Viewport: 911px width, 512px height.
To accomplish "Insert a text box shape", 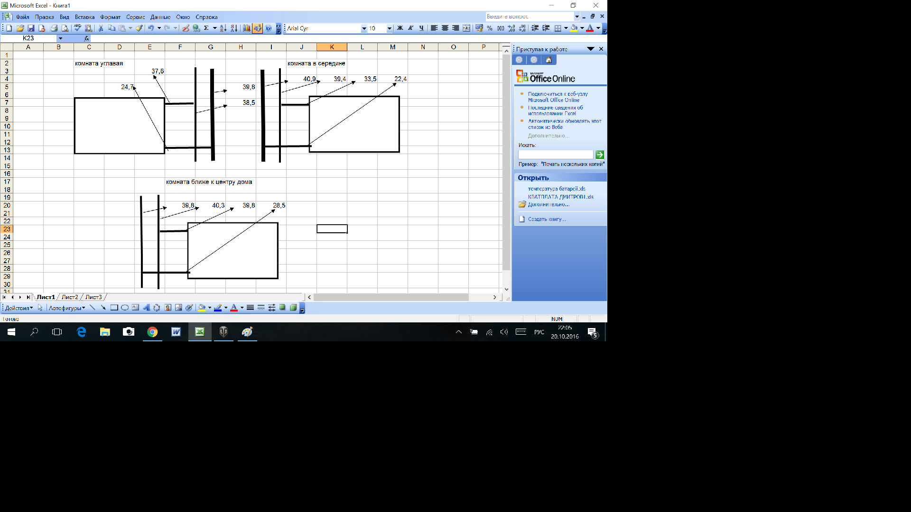I will pos(135,308).
